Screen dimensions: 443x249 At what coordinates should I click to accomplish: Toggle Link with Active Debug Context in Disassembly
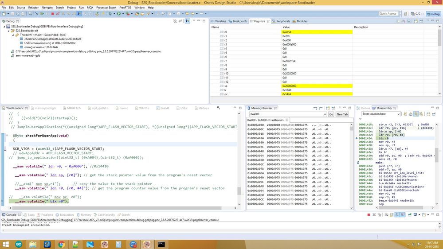point(416,114)
